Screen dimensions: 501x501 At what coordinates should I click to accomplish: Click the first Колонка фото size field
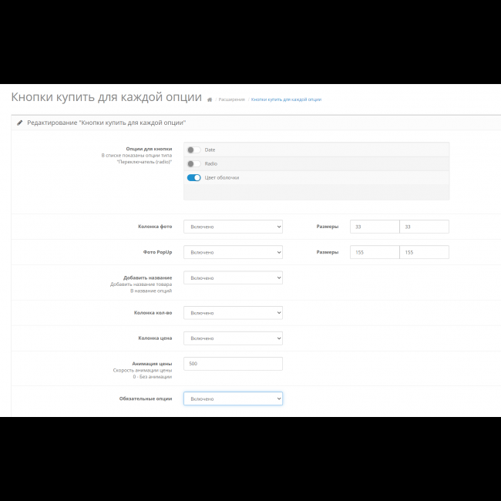point(375,227)
